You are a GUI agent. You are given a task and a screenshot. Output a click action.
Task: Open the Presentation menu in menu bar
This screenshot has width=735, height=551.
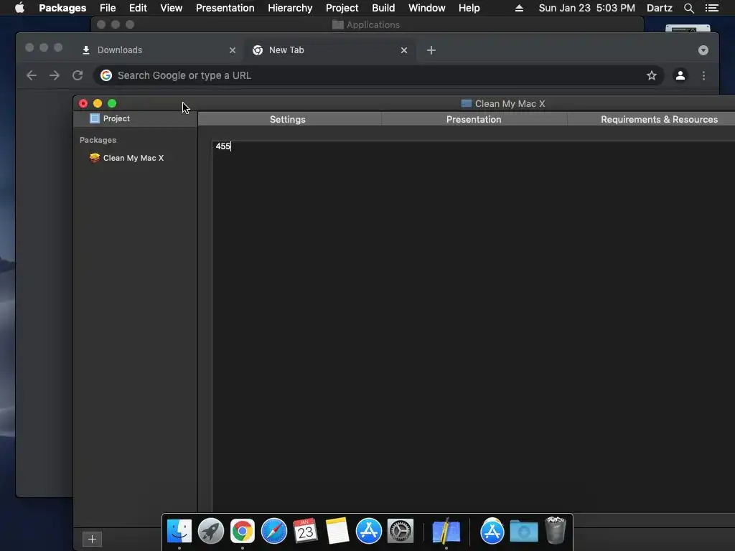pos(225,8)
